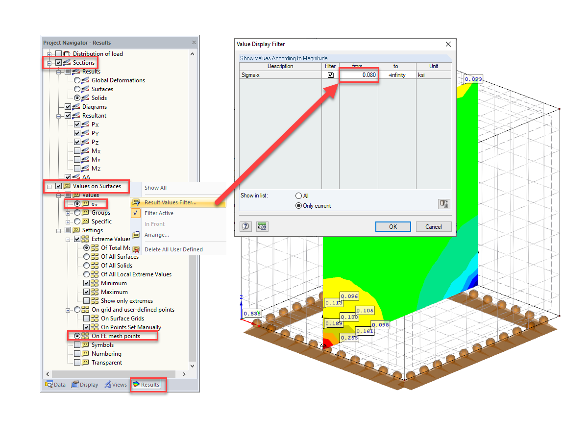Click the Sections node icon
Screen dimensions: 588x441
click(x=67, y=63)
